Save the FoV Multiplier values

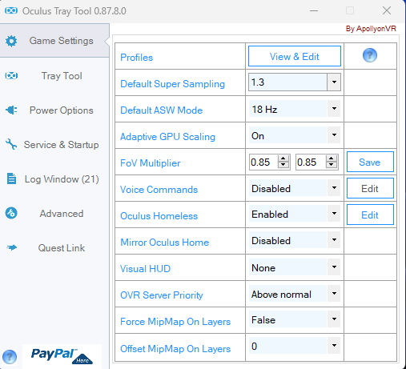tap(370, 162)
